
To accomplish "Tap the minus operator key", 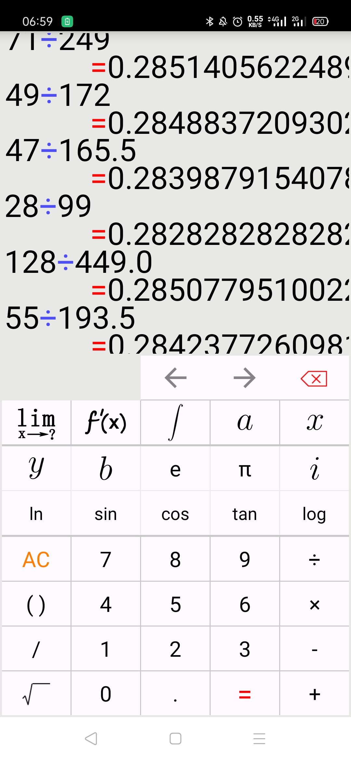I will point(314,649).
